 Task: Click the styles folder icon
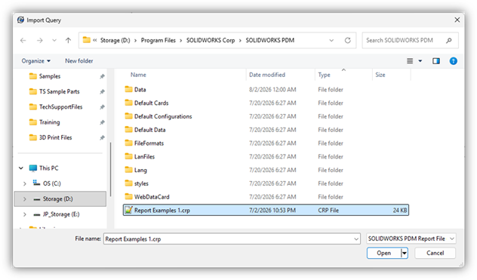(128, 183)
